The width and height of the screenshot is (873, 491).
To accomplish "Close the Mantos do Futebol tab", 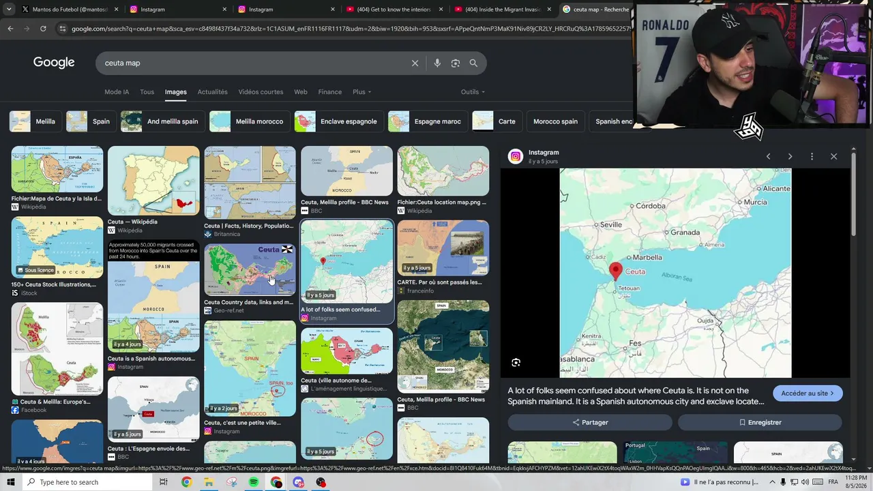I will (x=117, y=10).
